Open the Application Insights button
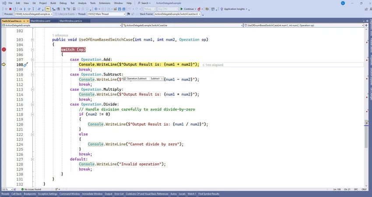The width and height of the screenshot is (372, 197). (x=234, y=9)
